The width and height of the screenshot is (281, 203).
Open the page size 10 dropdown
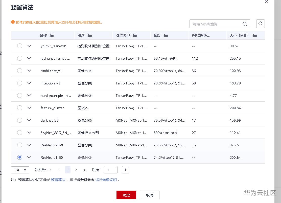point(20,170)
